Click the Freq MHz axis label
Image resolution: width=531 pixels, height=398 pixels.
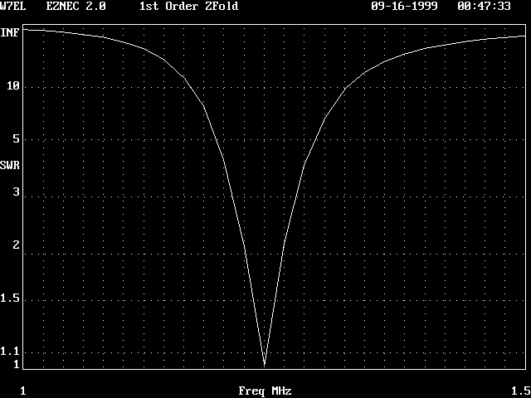[x=265, y=391]
